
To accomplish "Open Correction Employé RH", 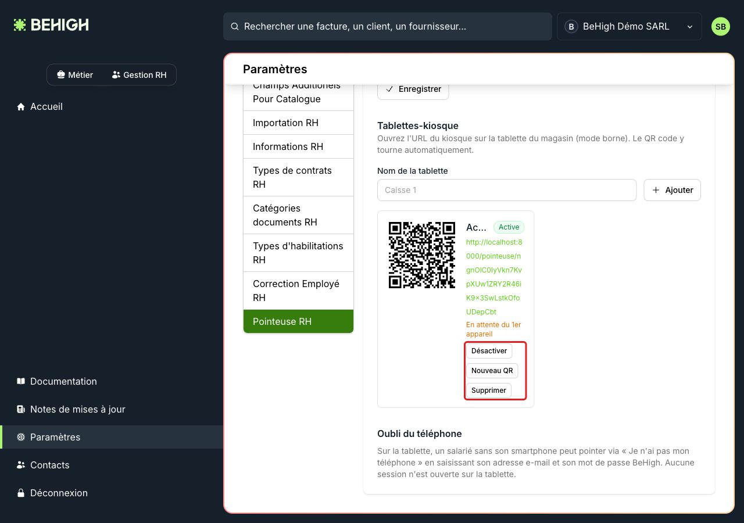I will point(298,291).
